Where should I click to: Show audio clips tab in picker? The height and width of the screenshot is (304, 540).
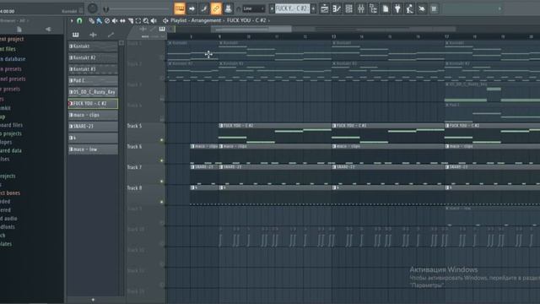click(x=93, y=35)
